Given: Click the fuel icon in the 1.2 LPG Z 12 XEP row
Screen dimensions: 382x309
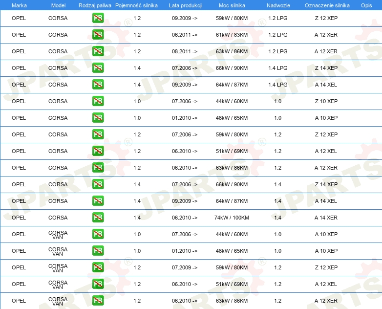Looking at the screenshot, I should click(98, 18).
